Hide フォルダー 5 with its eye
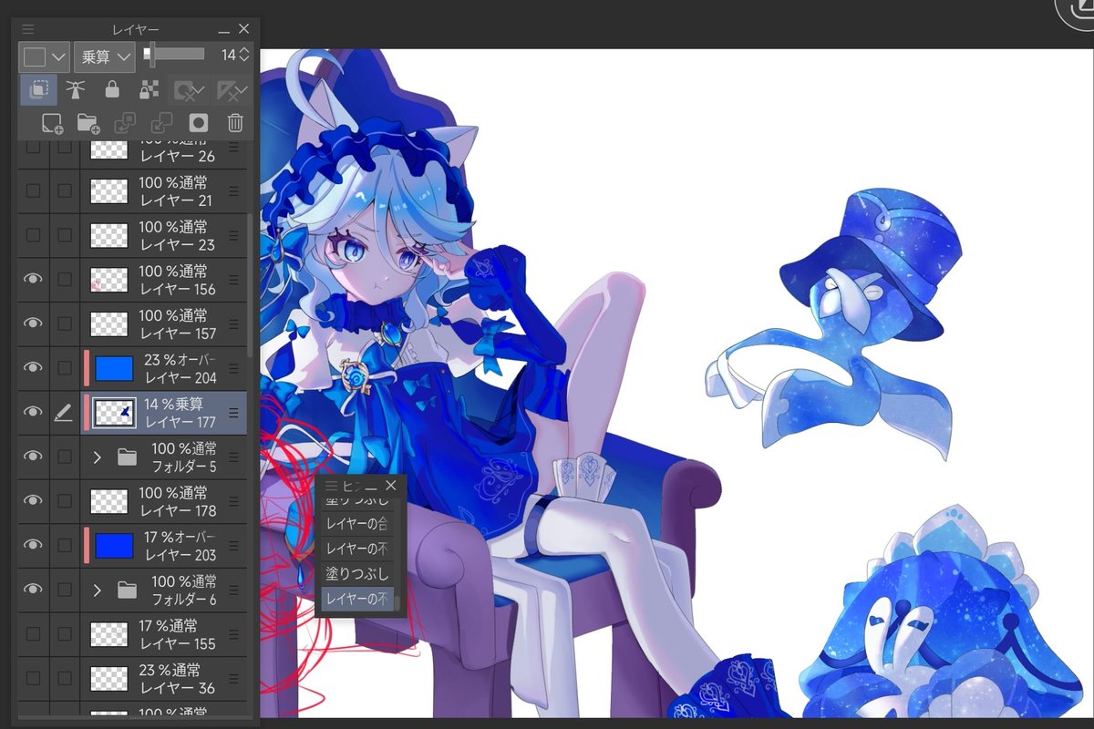This screenshot has height=729, width=1094. (33, 457)
